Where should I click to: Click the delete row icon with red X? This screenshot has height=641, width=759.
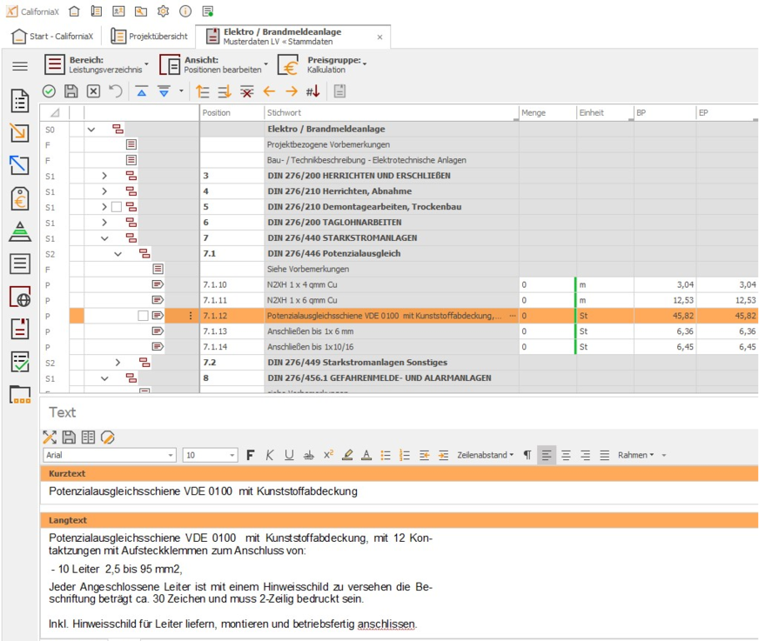247,91
